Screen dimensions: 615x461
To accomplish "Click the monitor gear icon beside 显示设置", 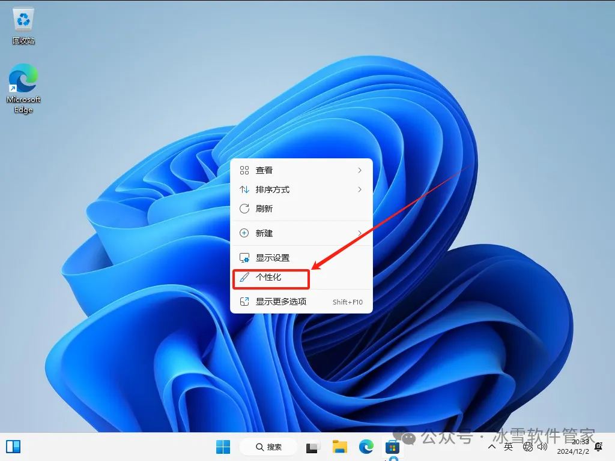I will [244, 258].
